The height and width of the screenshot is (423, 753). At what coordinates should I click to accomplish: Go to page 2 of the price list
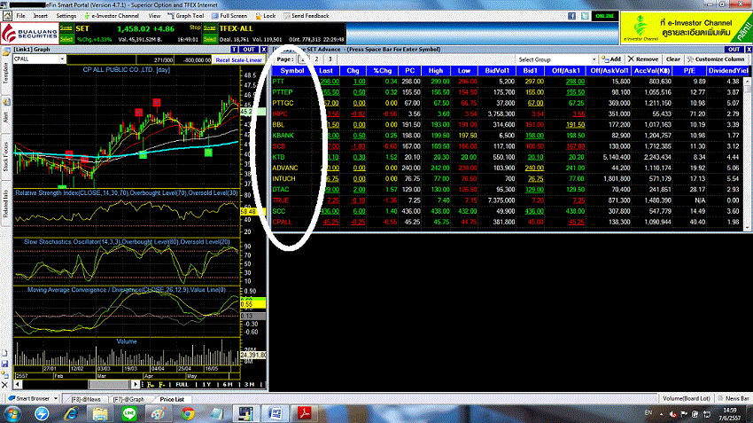tap(316, 59)
